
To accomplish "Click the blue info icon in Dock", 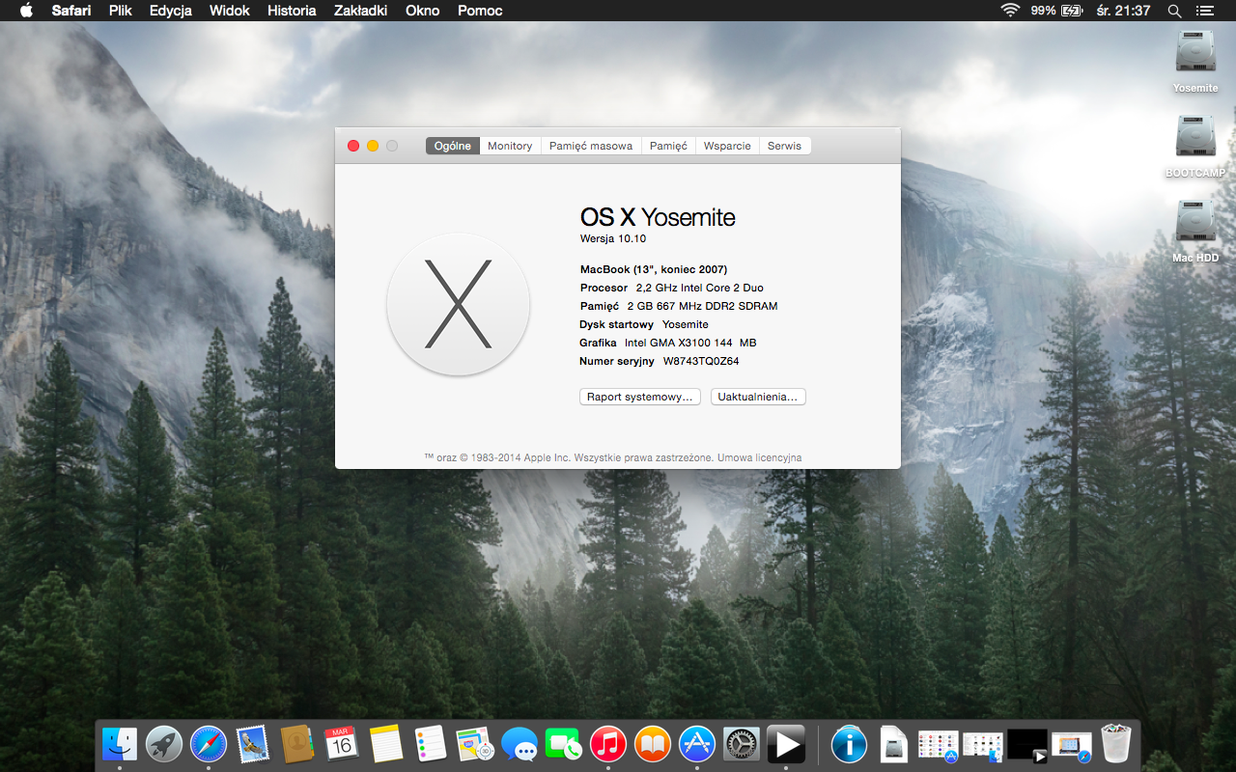I will pos(850,744).
